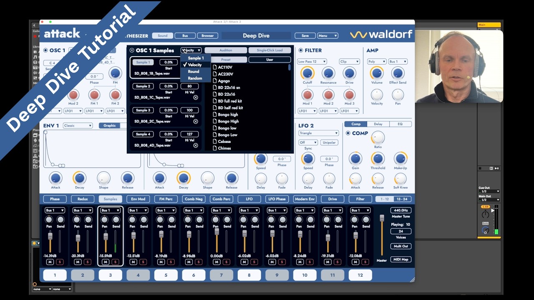Close the OSC 1 Samples panel
The height and width of the screenshot is (300, 534).
click(132, 50)
